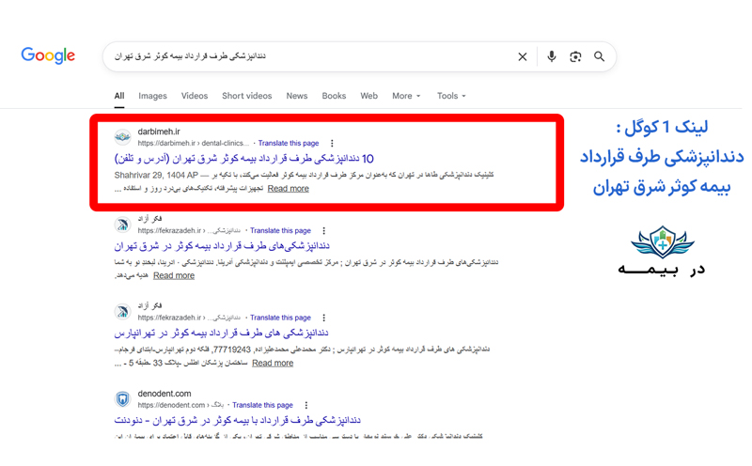Screen dimensions: 752x466
Task: Start voice search with the microphone icon
Action: pyautogui.click(x=552, y=56)
